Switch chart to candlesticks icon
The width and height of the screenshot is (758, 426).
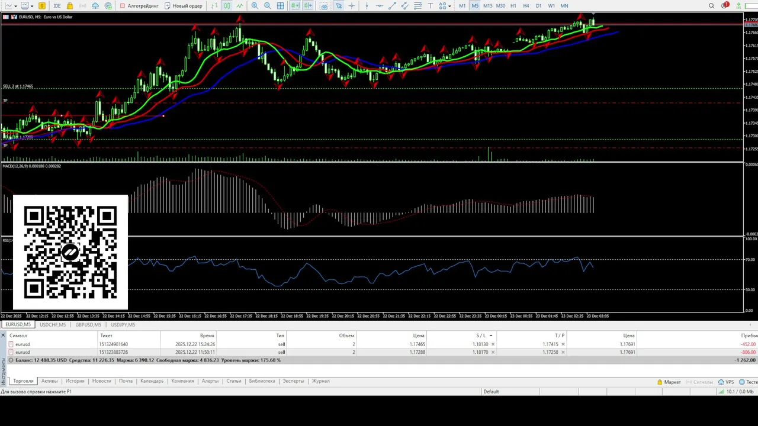coord(227,6)
